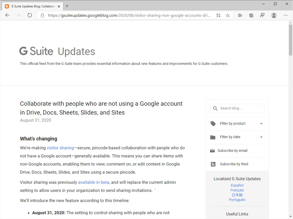Open the browser settings ellipsis menu
Screen dimensions: 293x219
click(286, 15)
